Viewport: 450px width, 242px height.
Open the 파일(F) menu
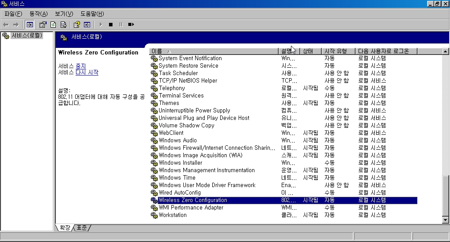[13, 14]
